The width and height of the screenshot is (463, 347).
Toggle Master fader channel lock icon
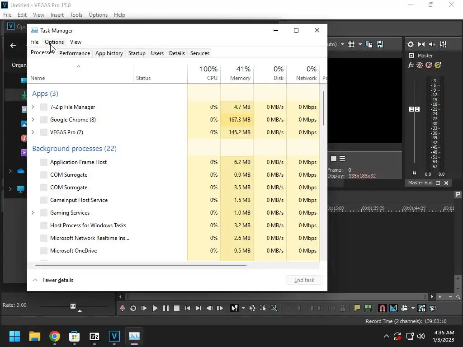coord(414,173)
